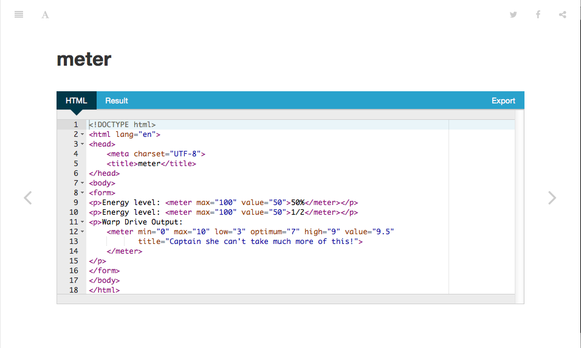Image resolution: width=581 pixels, height=348 pixels.
Task: Click the closing </form> tag
Action: [105, 271]
